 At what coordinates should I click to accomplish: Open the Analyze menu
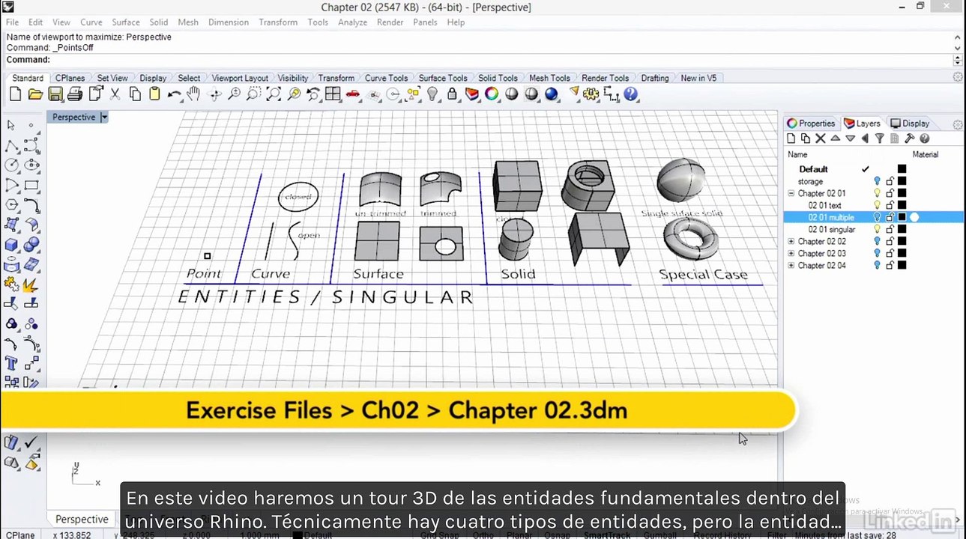point(352,22)
